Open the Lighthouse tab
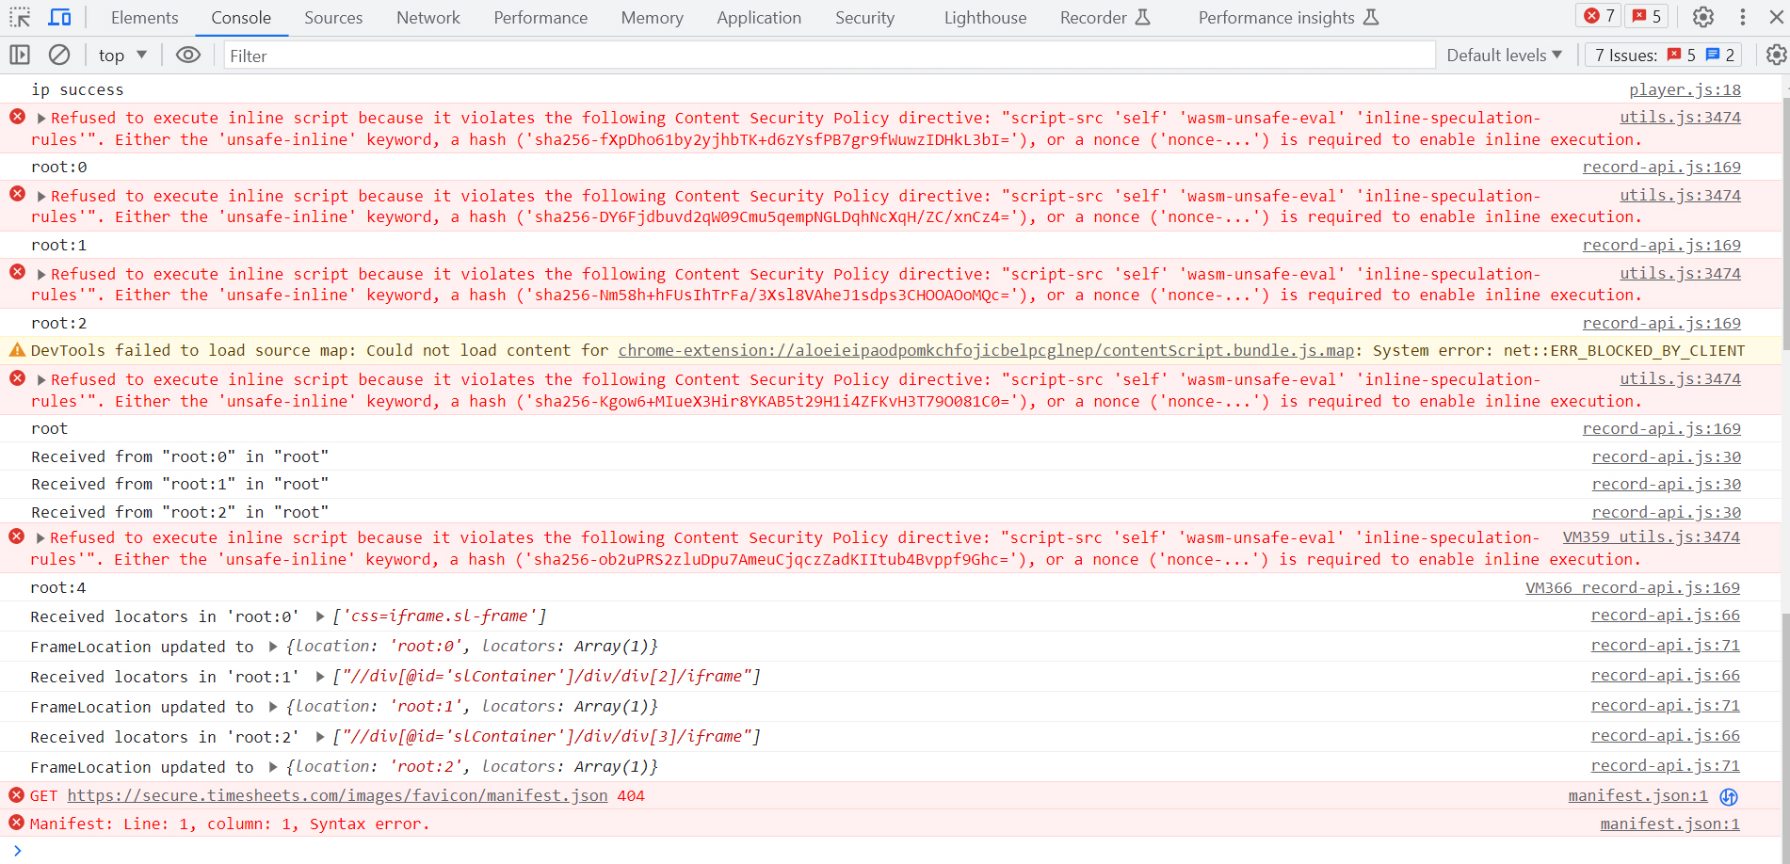 point(985,18)
